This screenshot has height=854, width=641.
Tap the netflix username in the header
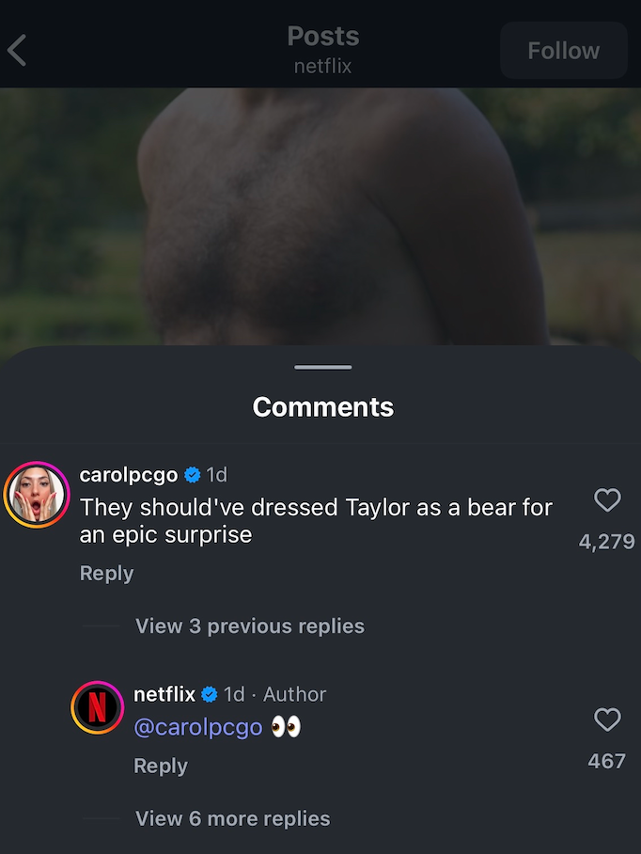(322, 67)
